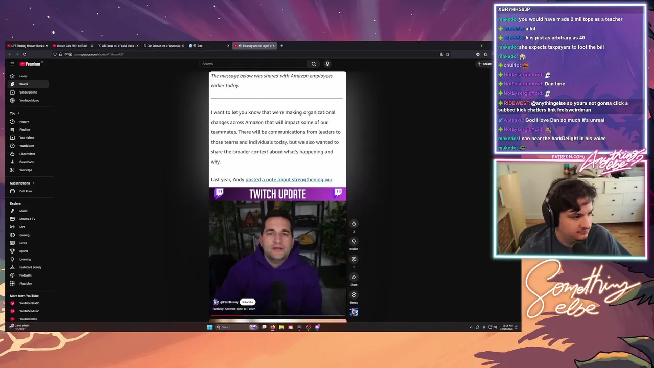This screenshot has width=654, height=368.
Task: Show hidden system tray icons
Action: pyautogui.click(x=471, y=327)
